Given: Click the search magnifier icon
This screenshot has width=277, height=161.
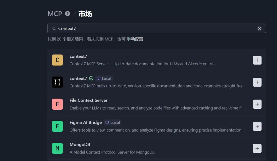Looking at the screenshot, I should 54,28.
